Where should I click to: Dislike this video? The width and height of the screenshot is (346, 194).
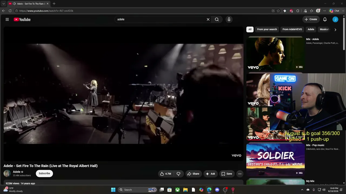pos(178,174)
